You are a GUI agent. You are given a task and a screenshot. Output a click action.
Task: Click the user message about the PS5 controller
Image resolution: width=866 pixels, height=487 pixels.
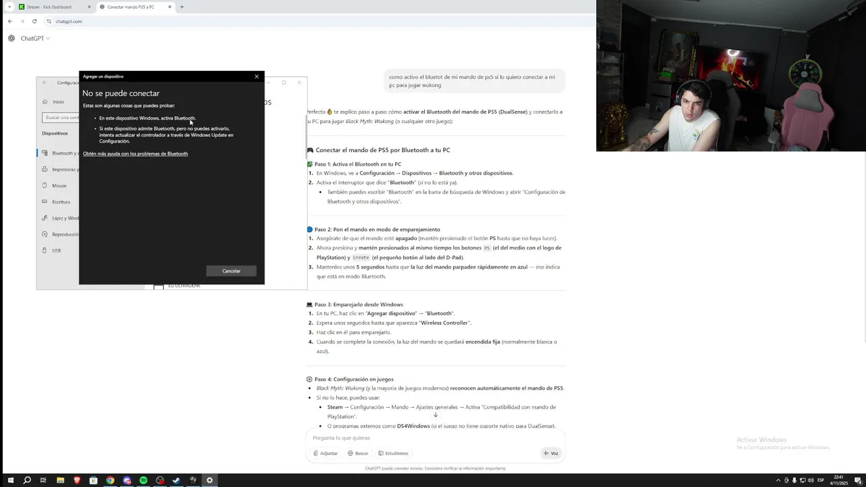point(474,81)
